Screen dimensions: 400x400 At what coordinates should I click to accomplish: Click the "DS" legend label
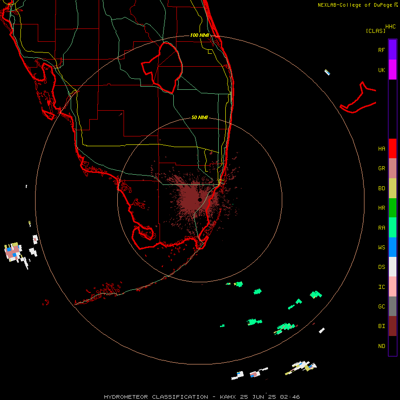[381, 267]
